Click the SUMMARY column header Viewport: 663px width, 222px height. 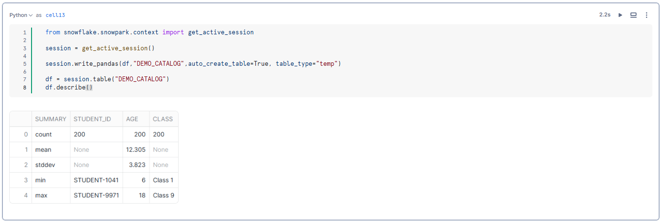point(50,119)
